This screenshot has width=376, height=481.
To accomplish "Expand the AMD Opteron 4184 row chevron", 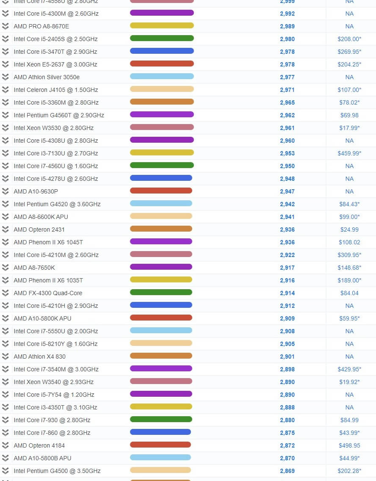I will [x=5, y=445].
